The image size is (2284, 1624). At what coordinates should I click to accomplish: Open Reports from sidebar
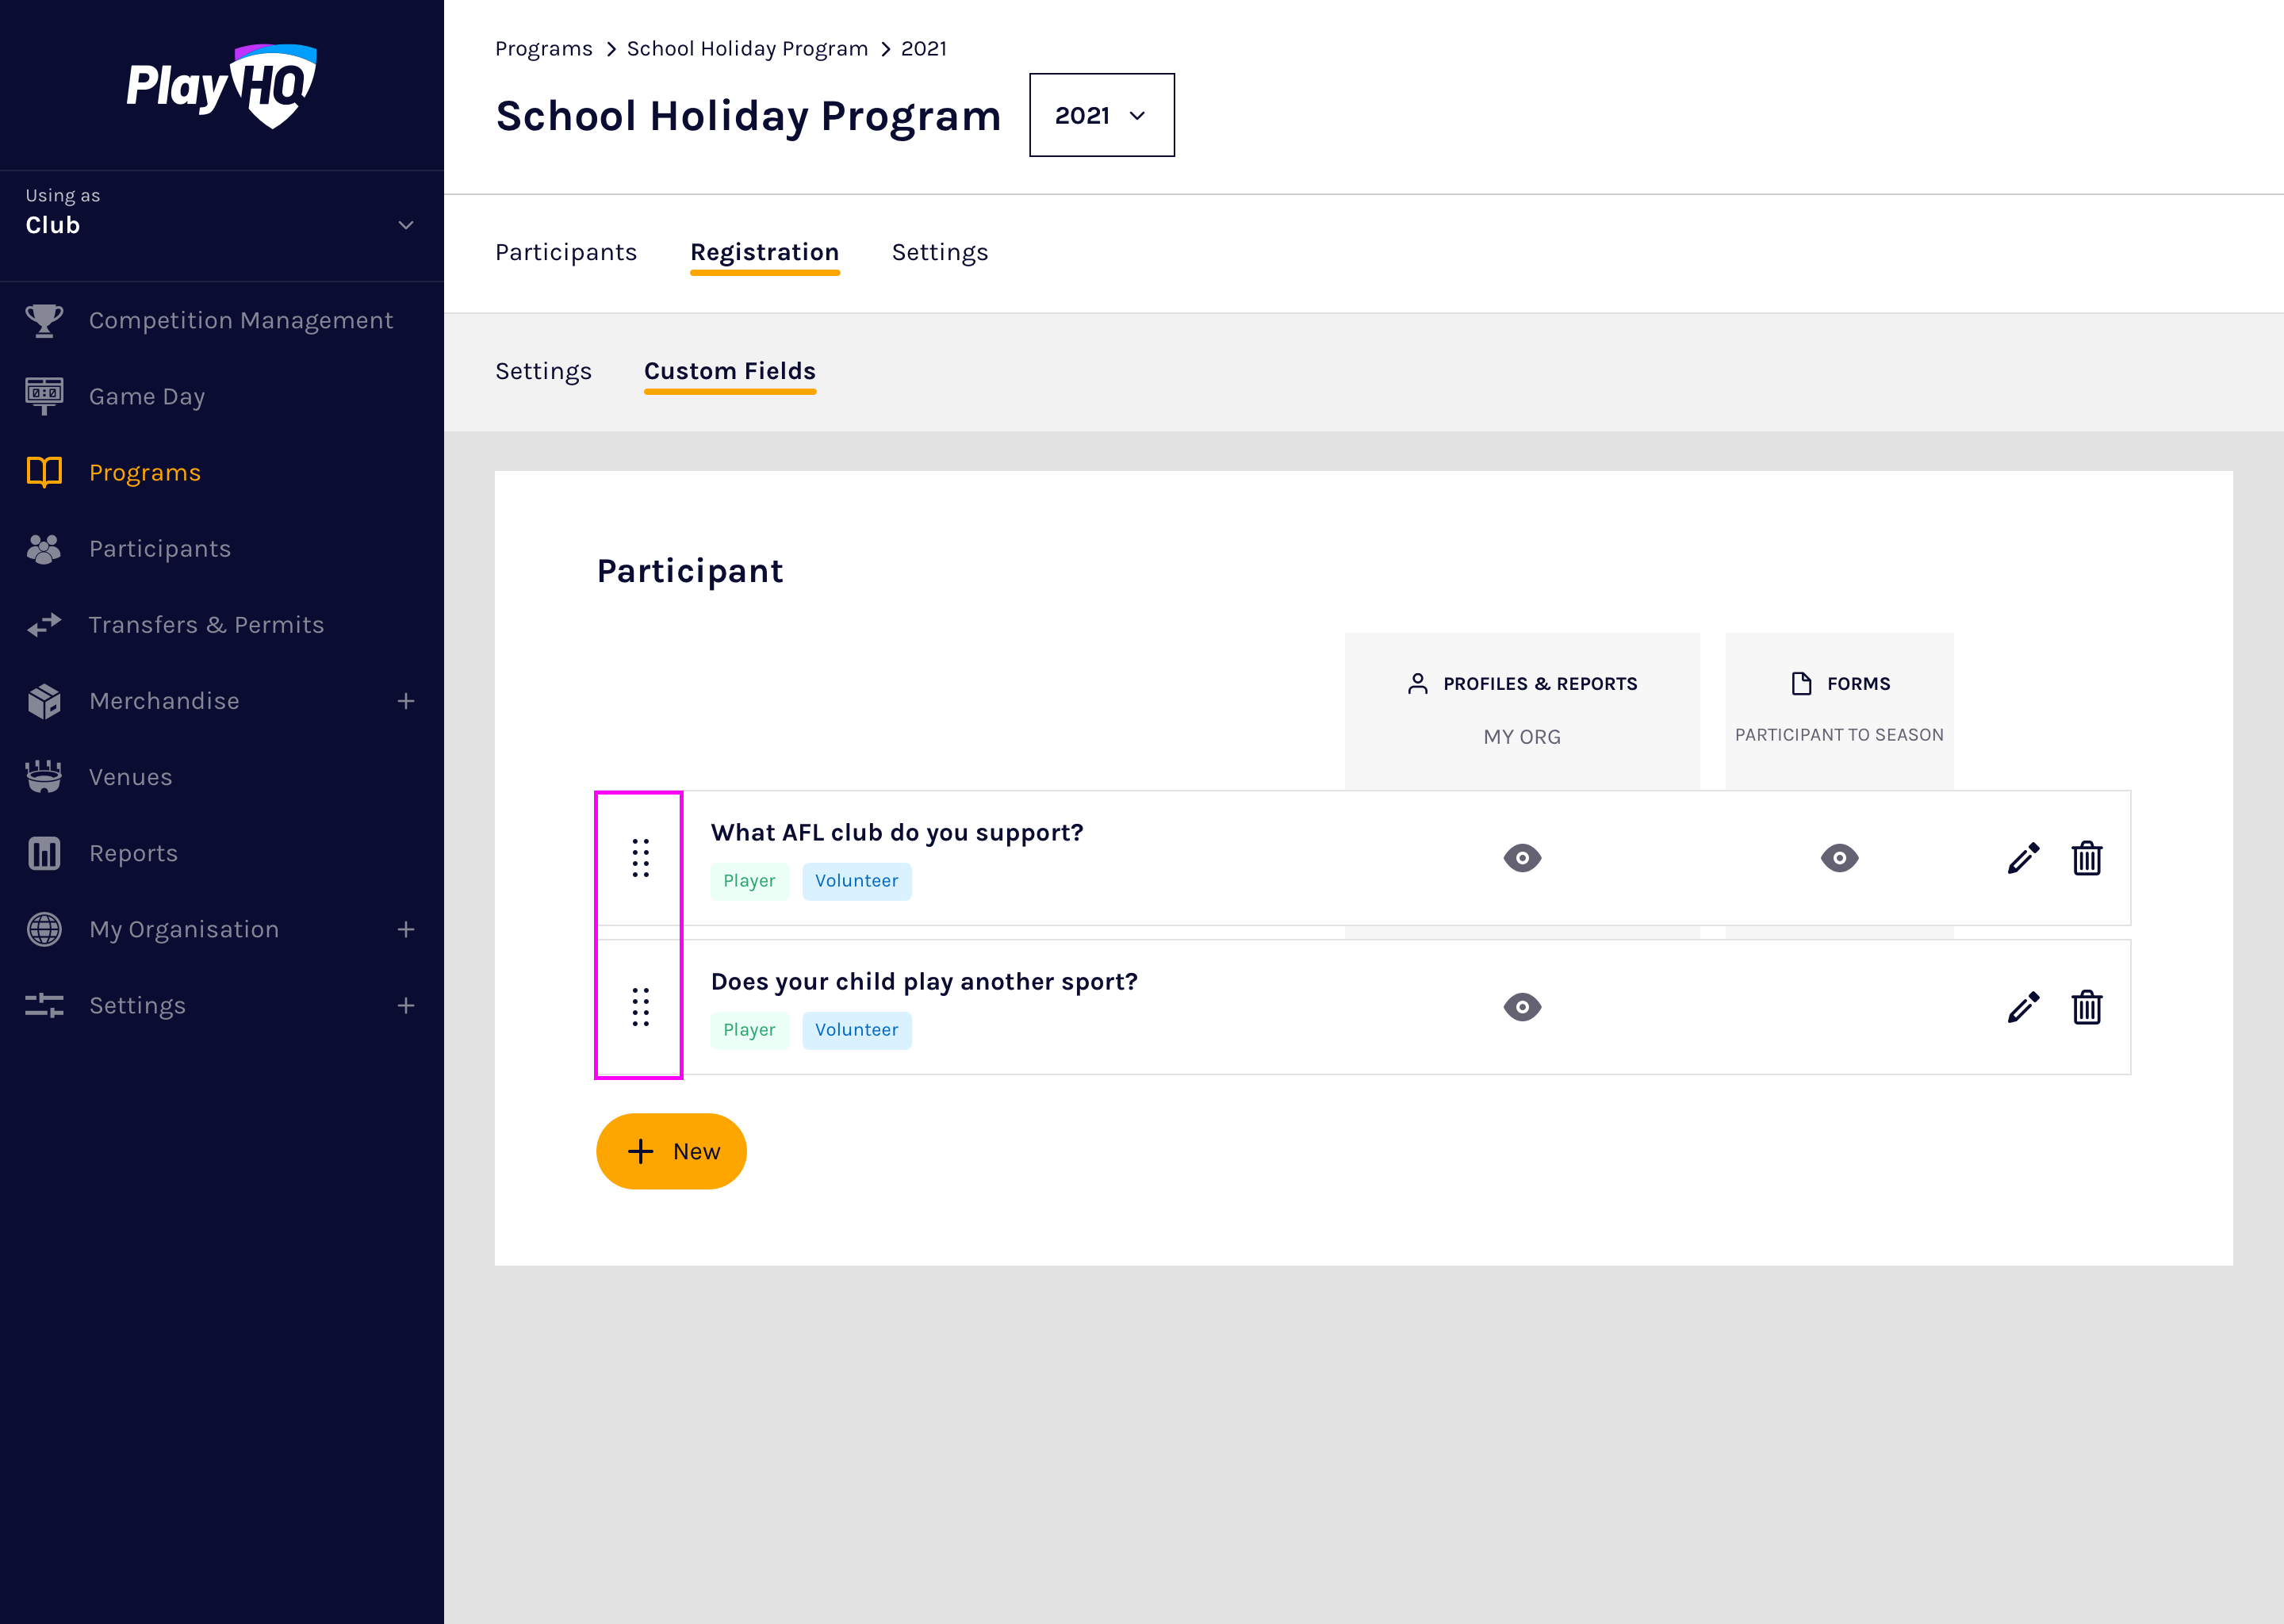(x=133, y=853)
